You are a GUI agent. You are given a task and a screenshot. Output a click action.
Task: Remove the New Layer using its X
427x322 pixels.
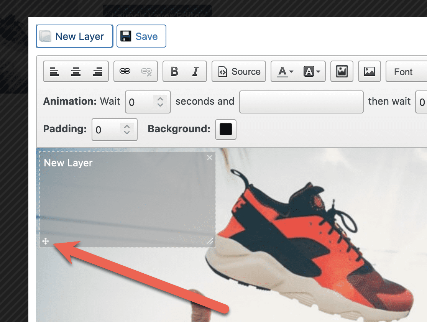pos(210,157)
